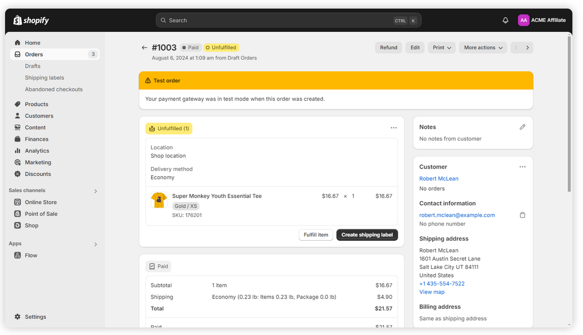This screenshot has height=335, width=583.
Task: Click the notifications bell icon
Action: coord(505,20)
